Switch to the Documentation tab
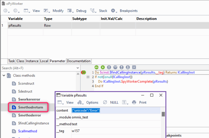 click(79, 61)
